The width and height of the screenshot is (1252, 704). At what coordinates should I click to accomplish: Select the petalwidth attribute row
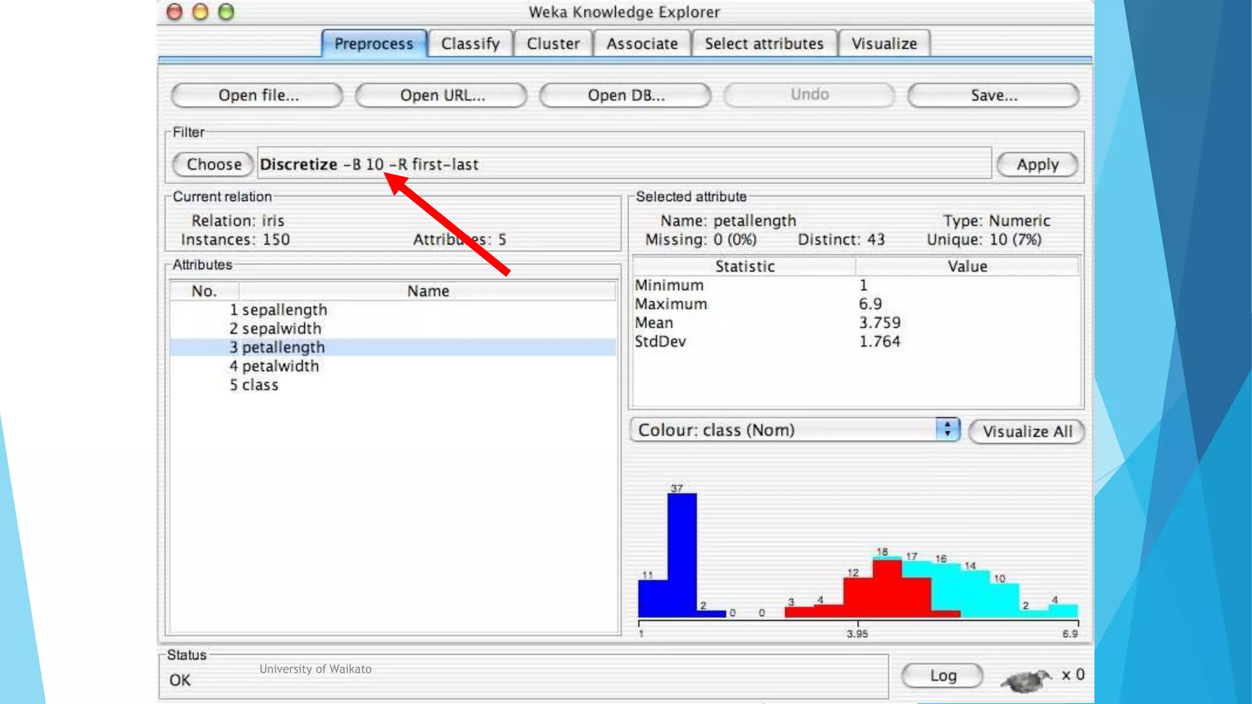click(280, 366)
